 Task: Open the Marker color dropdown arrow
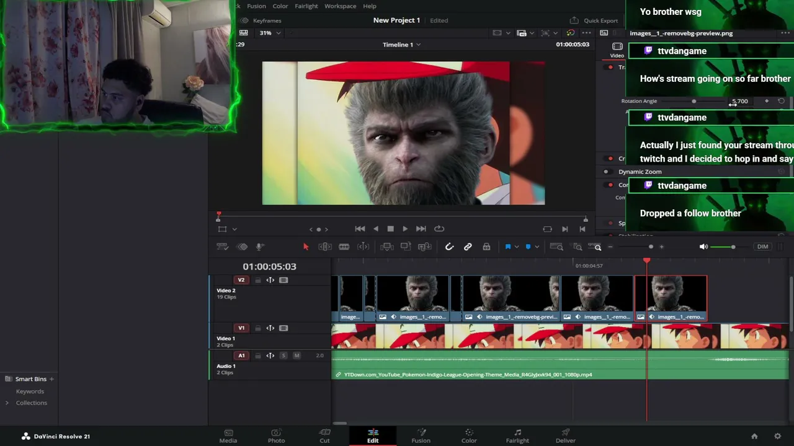(x=537, y=247)
